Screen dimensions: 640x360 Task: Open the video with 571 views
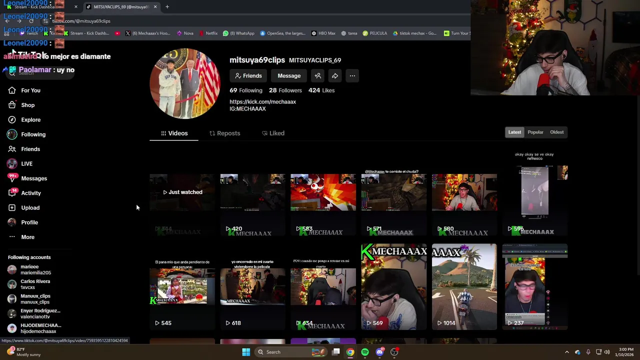tap(394, 192)
